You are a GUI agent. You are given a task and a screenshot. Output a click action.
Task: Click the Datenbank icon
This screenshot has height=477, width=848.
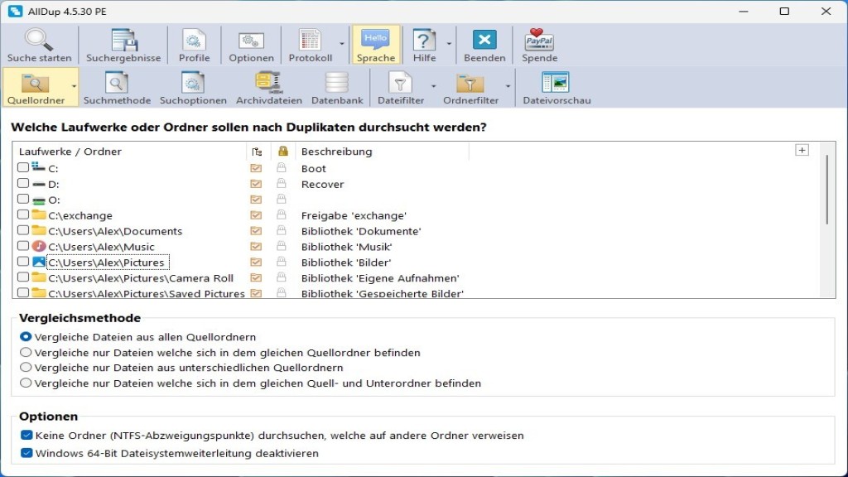[337, 84]
